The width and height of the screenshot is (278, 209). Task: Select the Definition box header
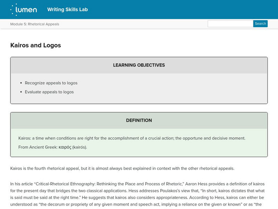pyautogui.click(x=139, y=121)
